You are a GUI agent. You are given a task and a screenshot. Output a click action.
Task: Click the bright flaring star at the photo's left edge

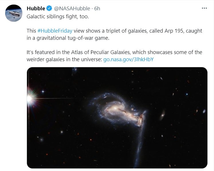click(29, 99)
